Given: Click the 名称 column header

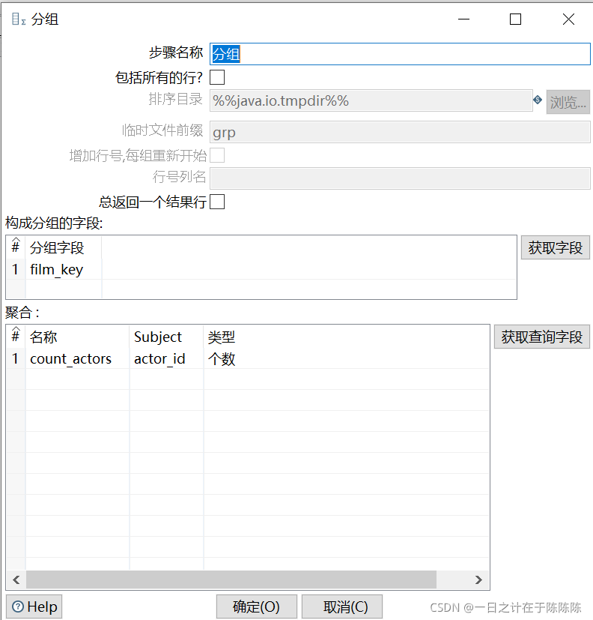Looking at the screenshot, I should 77,337.
